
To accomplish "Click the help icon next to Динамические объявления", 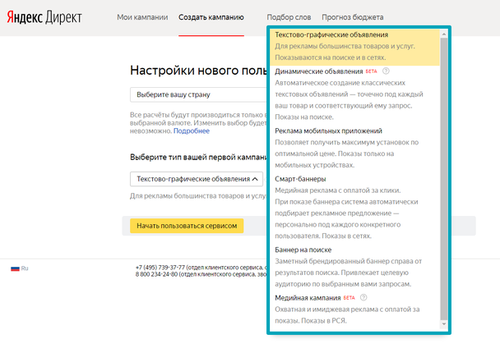I will [386, 71].
